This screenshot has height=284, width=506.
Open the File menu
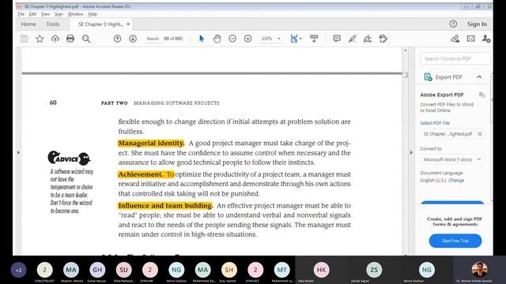click(x=21, y=14)
